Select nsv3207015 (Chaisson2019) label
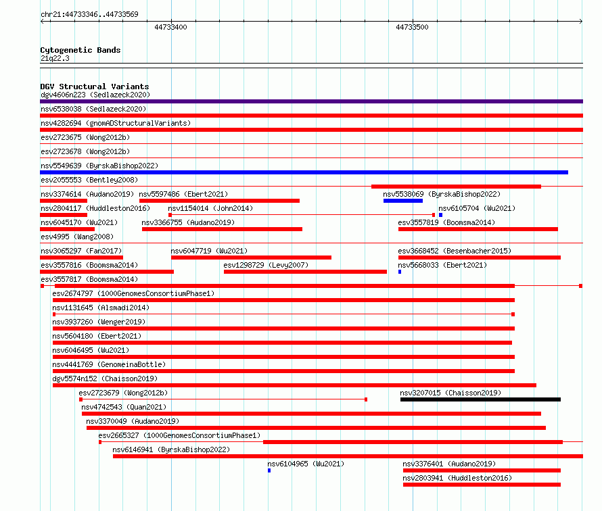Viewport: 602px width, 511px height. (x=450, y=393)
